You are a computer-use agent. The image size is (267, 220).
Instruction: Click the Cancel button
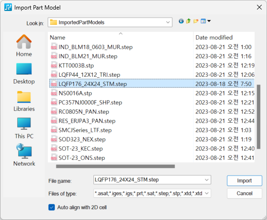[244, 193]
